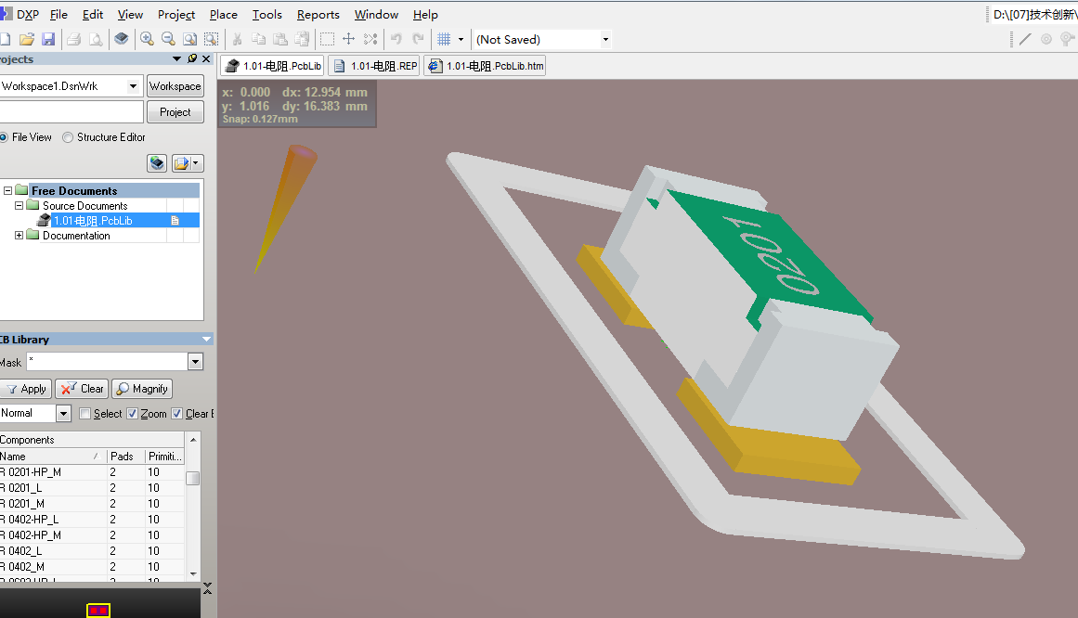Cut selection with the scissors icon

pyautogui.click(x=237, y=39)
